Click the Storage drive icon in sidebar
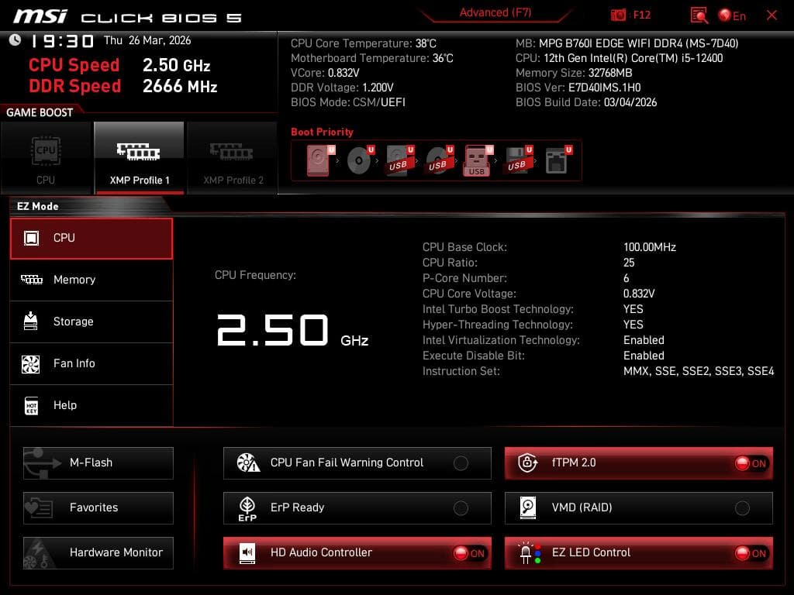The height and width of the screenshot is (595, 794). click(x=31, y=322)
